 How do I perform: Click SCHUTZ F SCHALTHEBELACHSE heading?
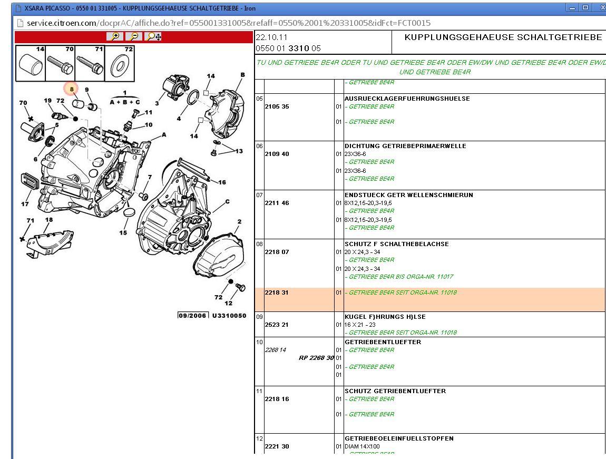(x=397, y=244)
